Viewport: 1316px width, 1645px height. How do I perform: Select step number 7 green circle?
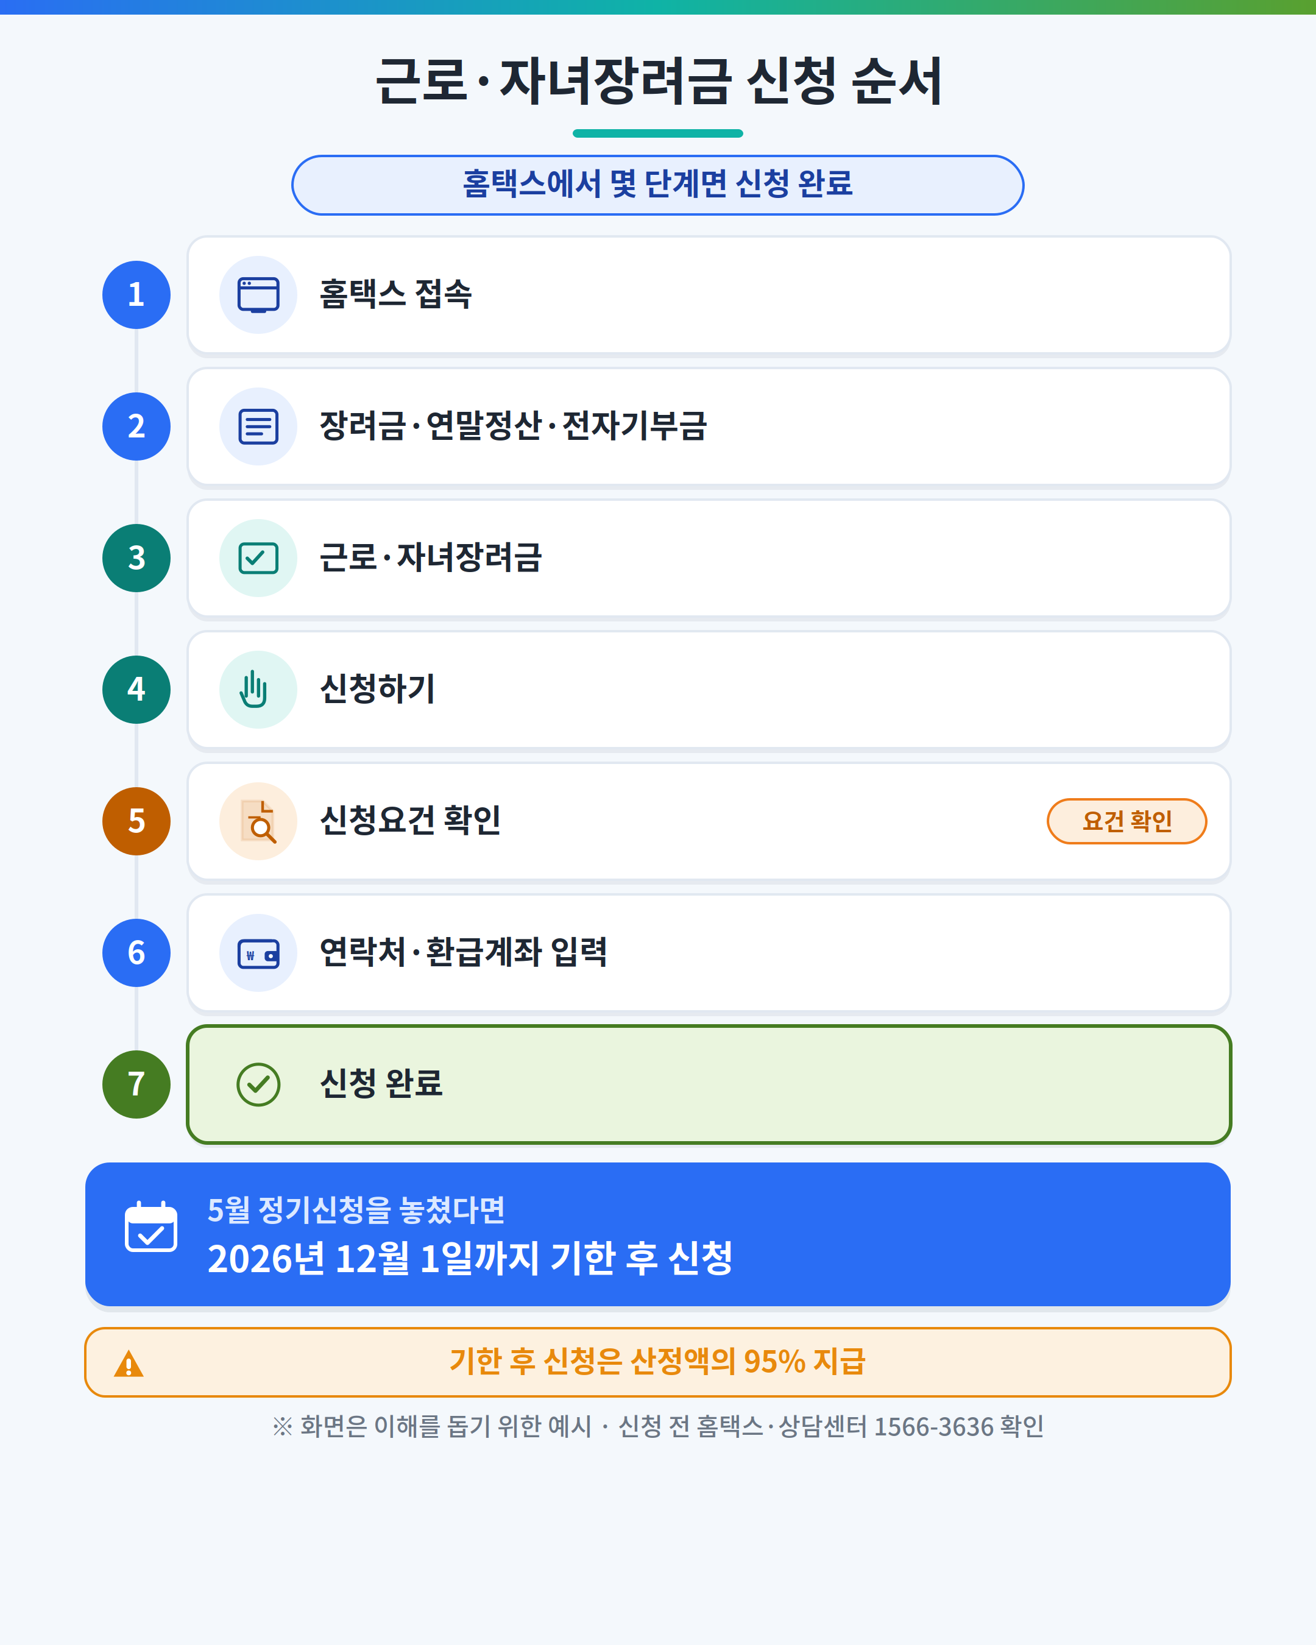click(136, 1084)
